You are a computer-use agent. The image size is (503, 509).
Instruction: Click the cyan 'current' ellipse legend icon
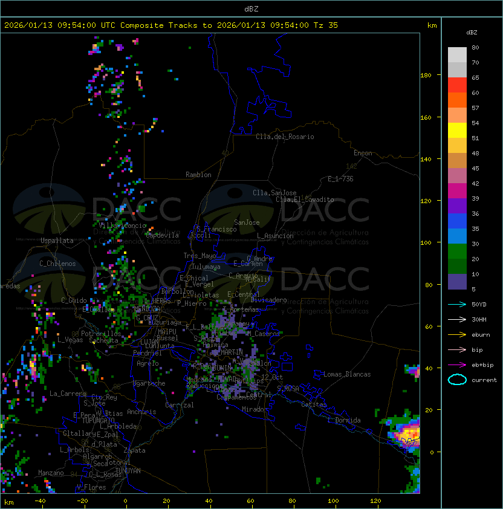pos(457,380)
